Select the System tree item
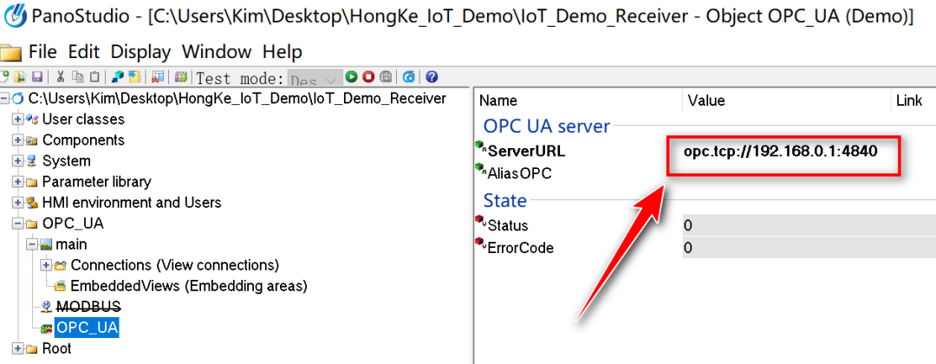Screen dimensions: 936x364 coord(66,161)
